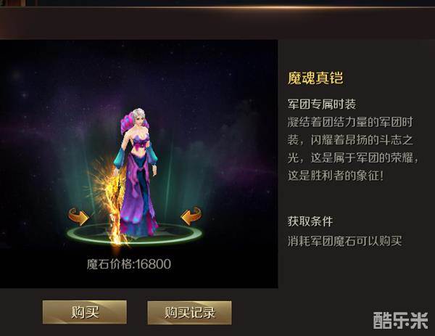
Task: Click the 凝结着团结力量的军团时 description line
Action: pyautogui.click(x=350, y=122)
